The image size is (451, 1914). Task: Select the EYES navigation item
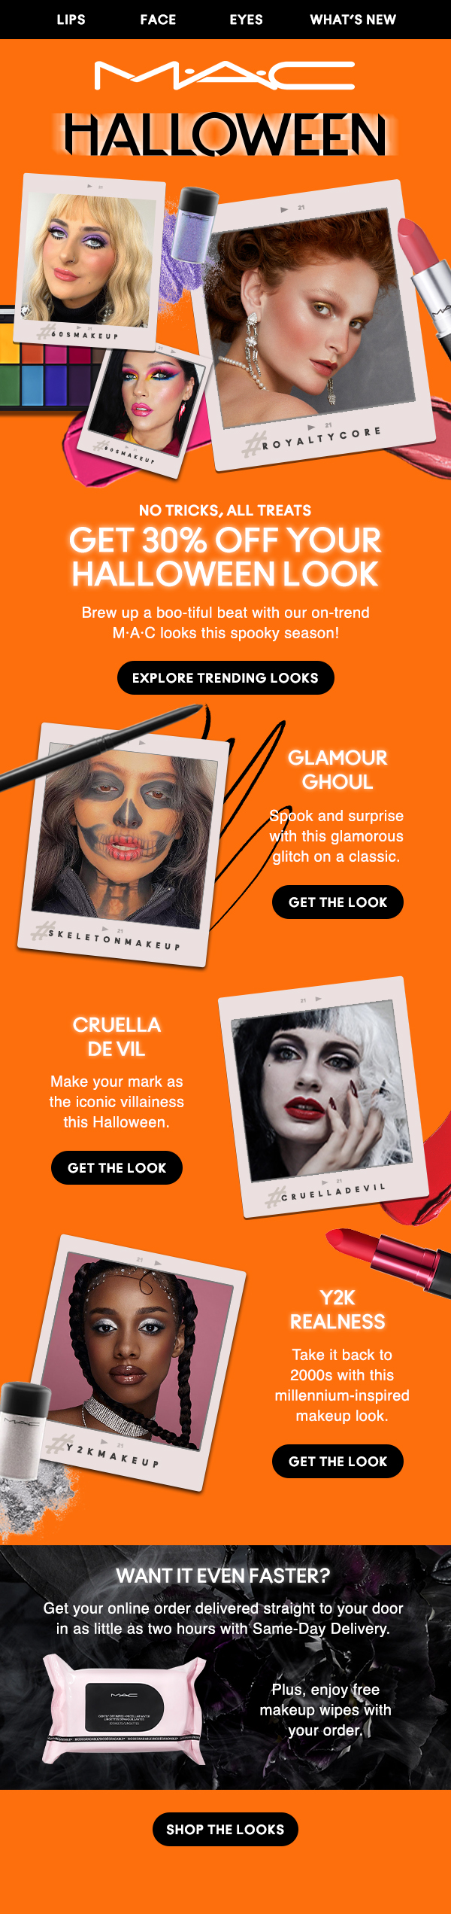click(246, 20)
